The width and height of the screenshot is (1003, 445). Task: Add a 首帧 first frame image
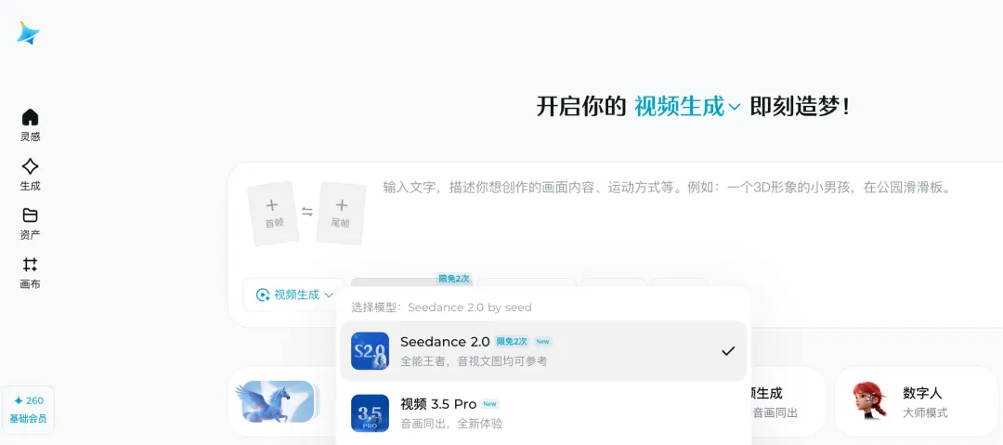(274, 214)
